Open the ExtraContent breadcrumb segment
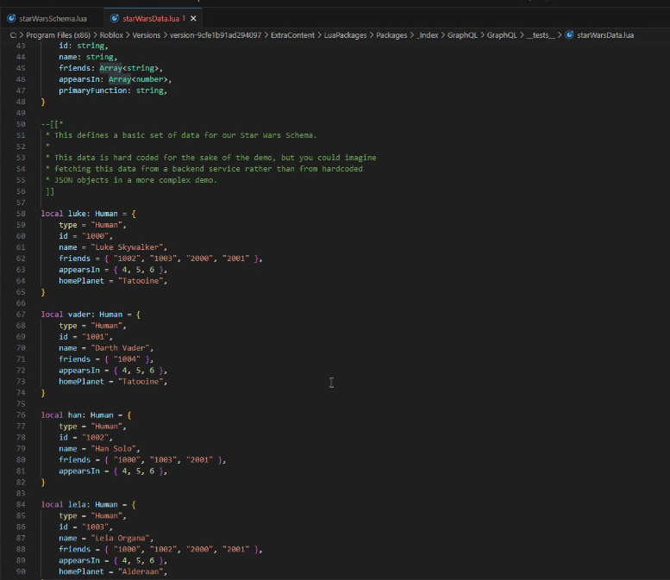 292,35
